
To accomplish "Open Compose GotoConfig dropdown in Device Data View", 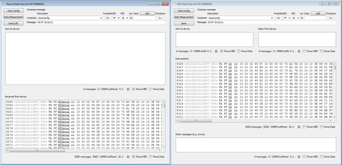I will 101,18.
